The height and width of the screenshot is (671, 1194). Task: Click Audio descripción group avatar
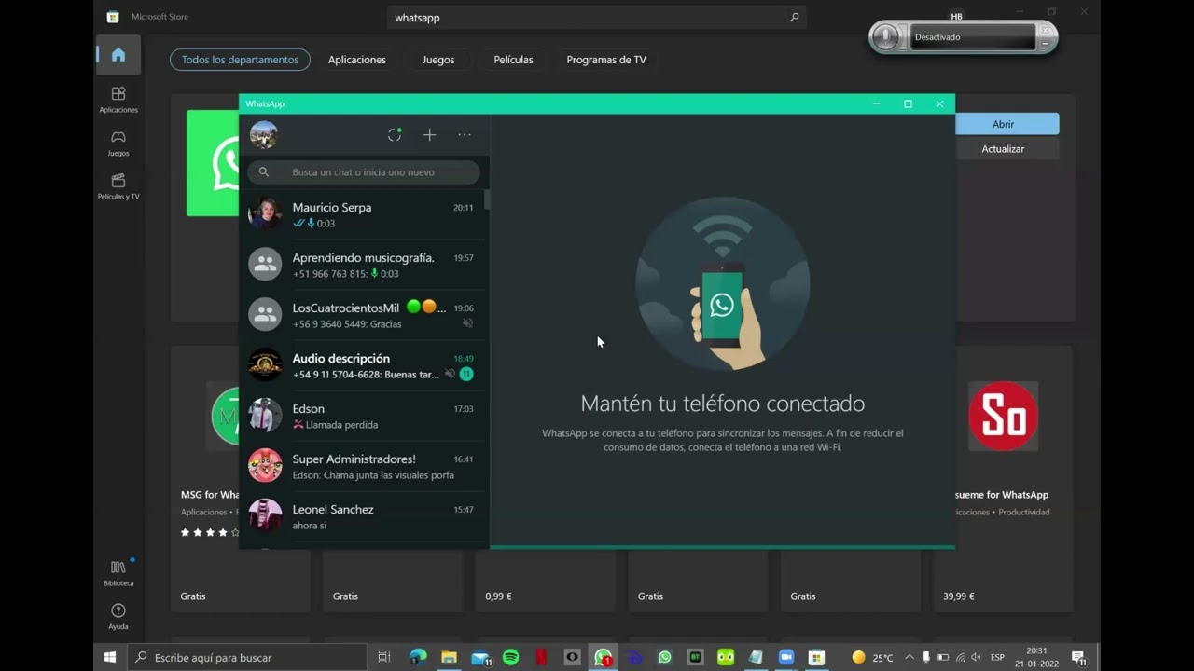tap(265, 364)
